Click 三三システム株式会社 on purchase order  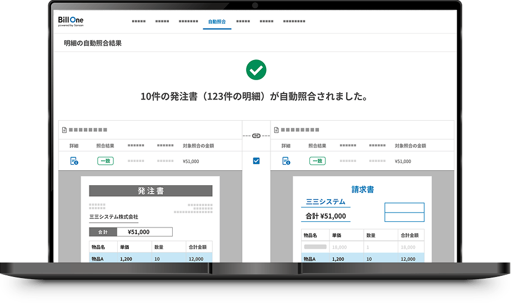click(x=114, y=217)
